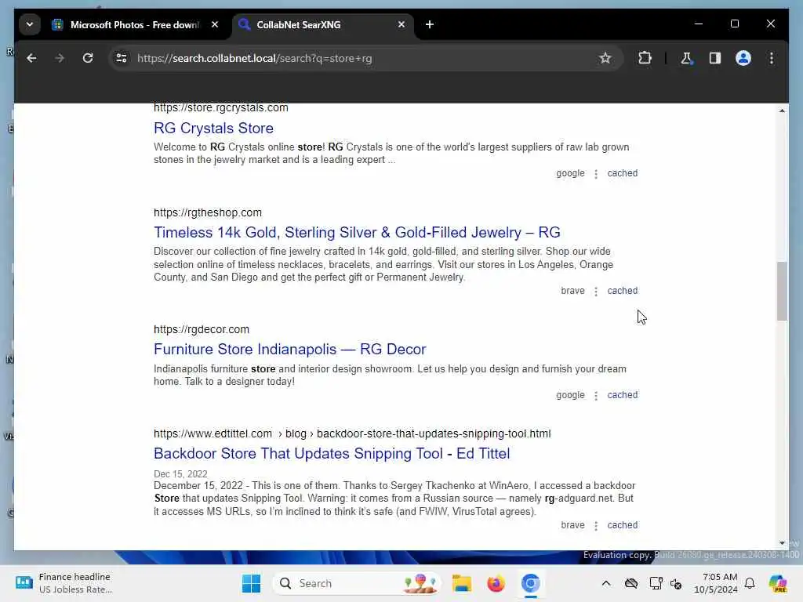
Task: Open the Windows Start menu
Action: 251,583
